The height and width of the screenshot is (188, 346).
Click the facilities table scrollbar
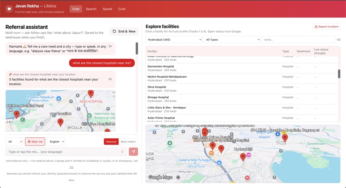click(339, 74)
